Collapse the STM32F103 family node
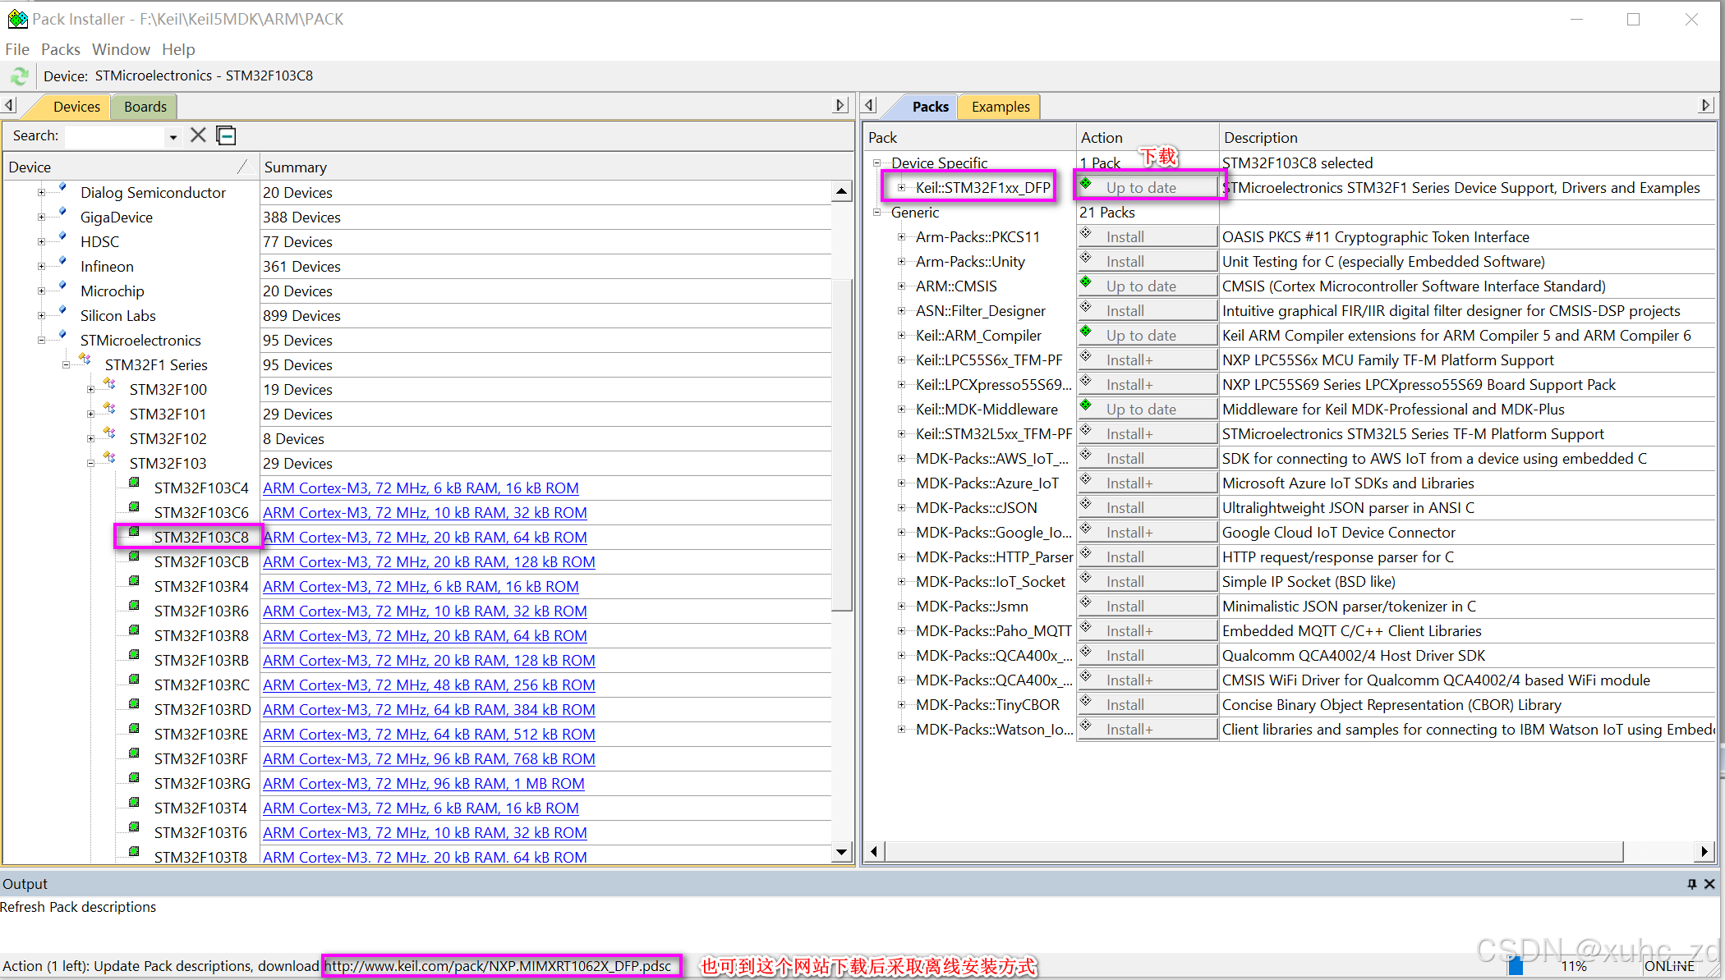The width and height of the screenshot is (1725, 980). pos(90,464)
